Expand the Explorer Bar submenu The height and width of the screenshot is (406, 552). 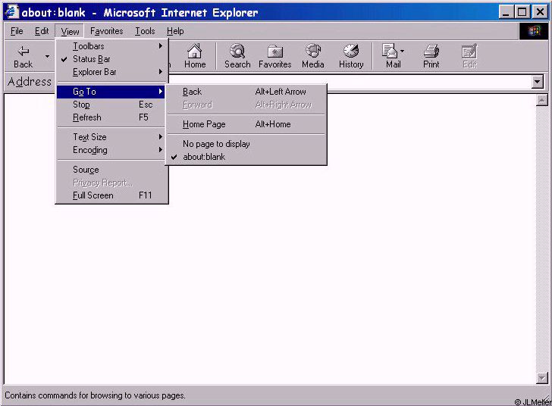[x=111, y=72]
